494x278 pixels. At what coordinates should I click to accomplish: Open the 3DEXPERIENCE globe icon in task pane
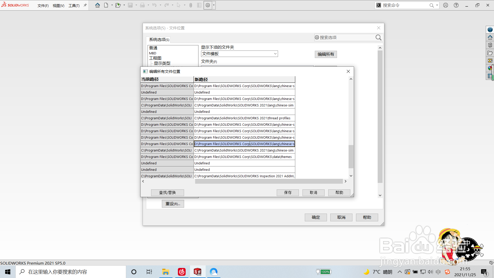coord(490,30)
